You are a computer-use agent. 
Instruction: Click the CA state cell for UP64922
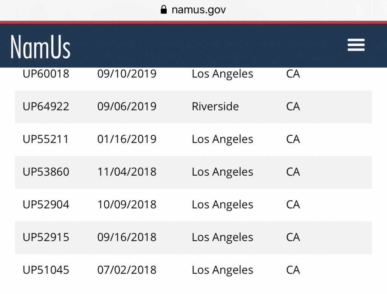(x=293, y=107)
